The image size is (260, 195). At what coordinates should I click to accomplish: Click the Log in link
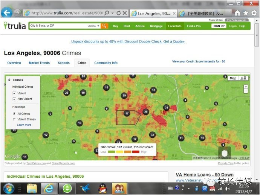pos(232,26)
